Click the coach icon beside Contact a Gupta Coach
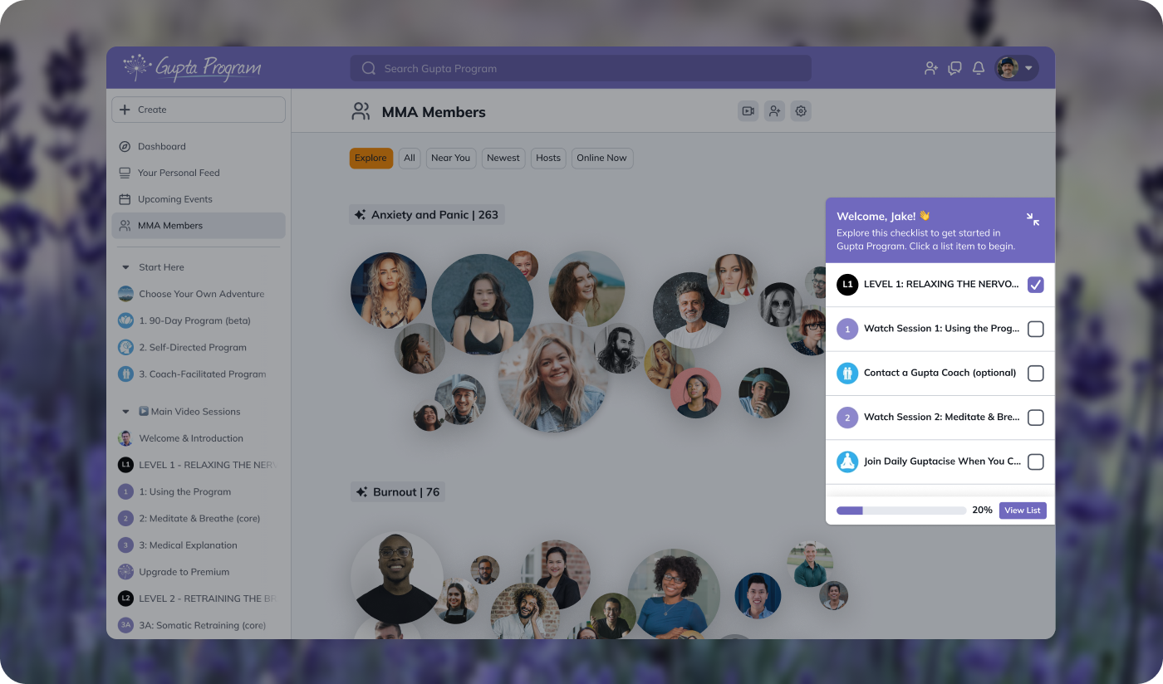Screen dimensions: 1163x684 (x=847, y=373)
